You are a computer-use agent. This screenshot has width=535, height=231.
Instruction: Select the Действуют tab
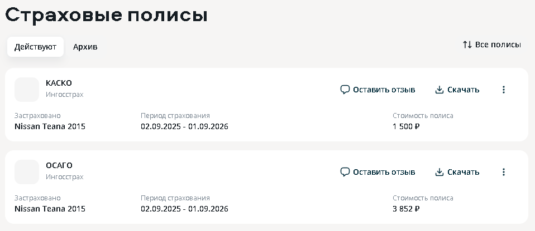pyautogui.click(x=35, y=47)
